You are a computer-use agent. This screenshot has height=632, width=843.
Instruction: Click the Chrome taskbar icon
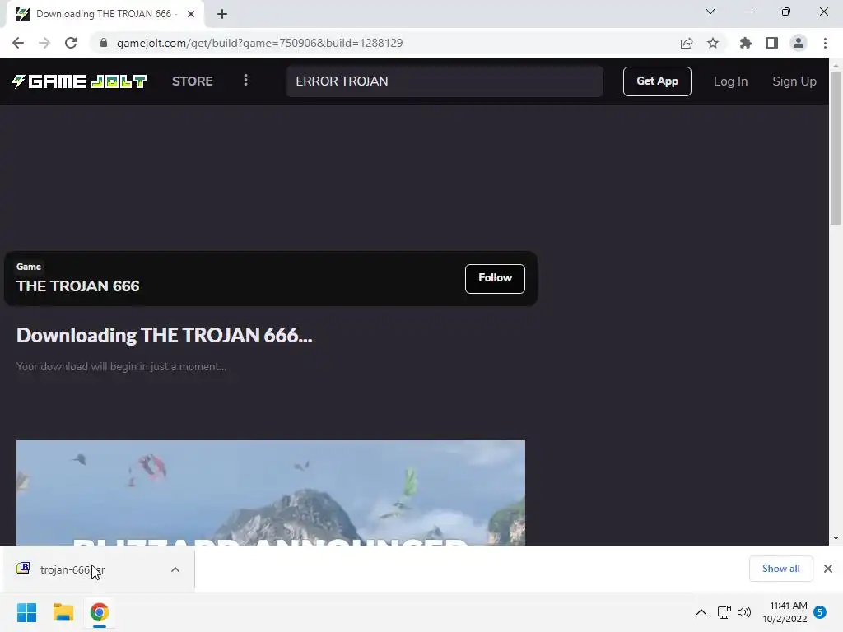(x=100, y=612)
